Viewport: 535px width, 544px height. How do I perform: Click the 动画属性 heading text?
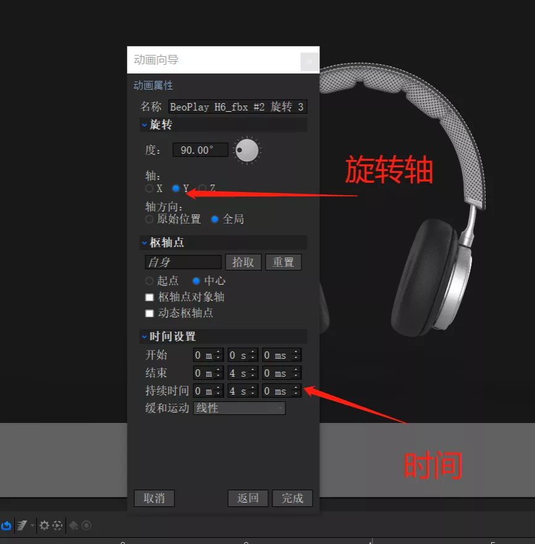point(153,85)
